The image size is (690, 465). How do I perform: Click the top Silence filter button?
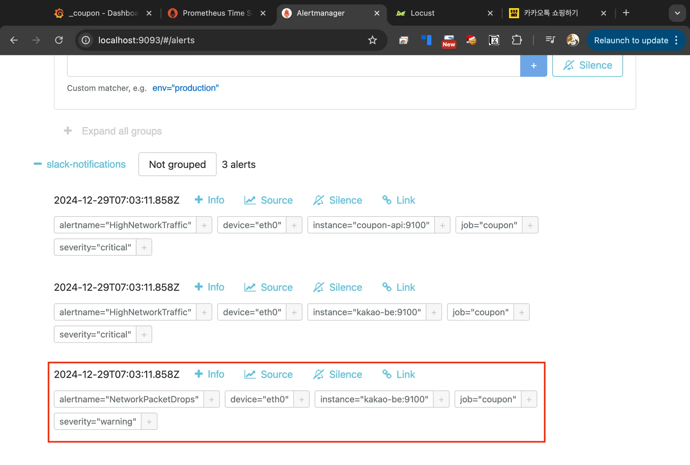point(587,65)
